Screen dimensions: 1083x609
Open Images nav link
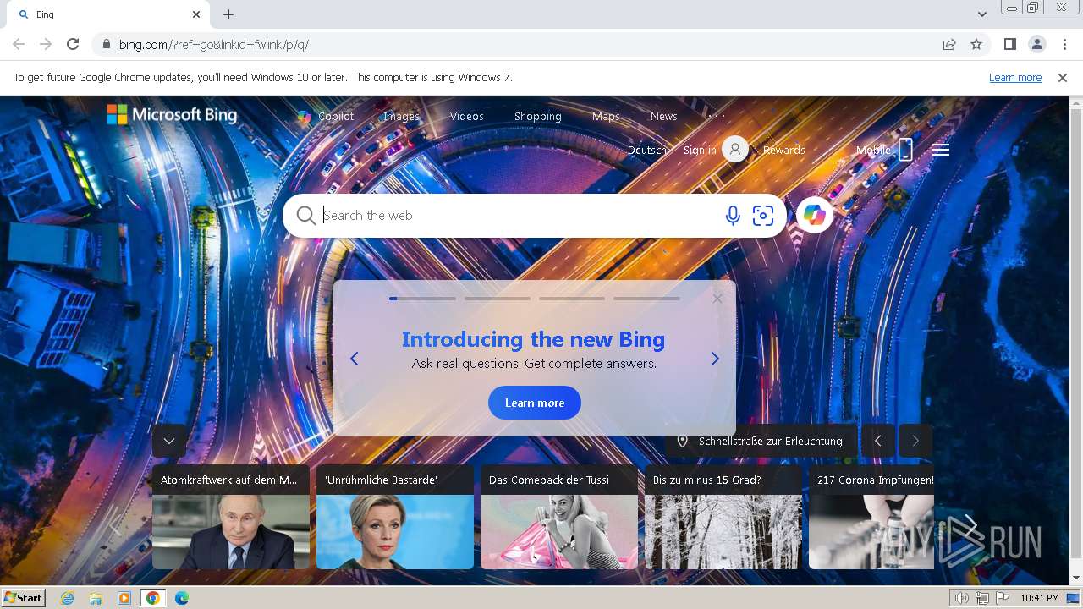[401, 117]
